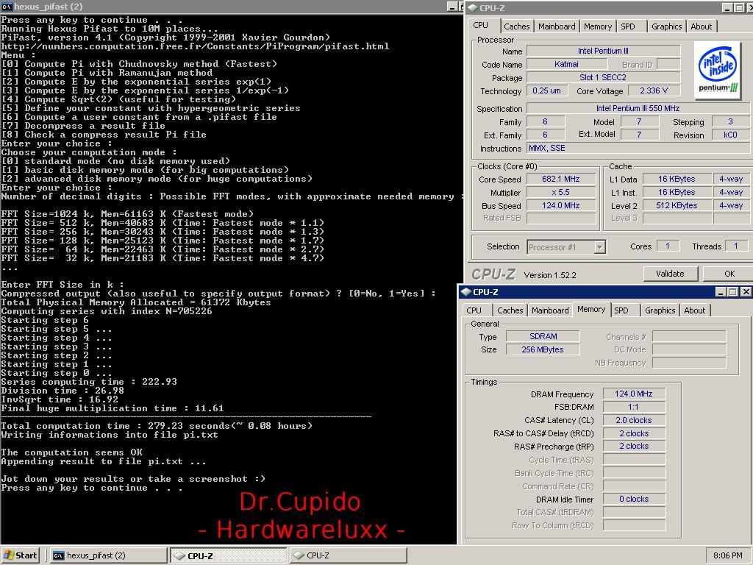Image resolution: width=753 pixels, height=565 pixels.
Task: Open the Graphics tab in top CPU-Z window
Action: click(x=666, y=26)
